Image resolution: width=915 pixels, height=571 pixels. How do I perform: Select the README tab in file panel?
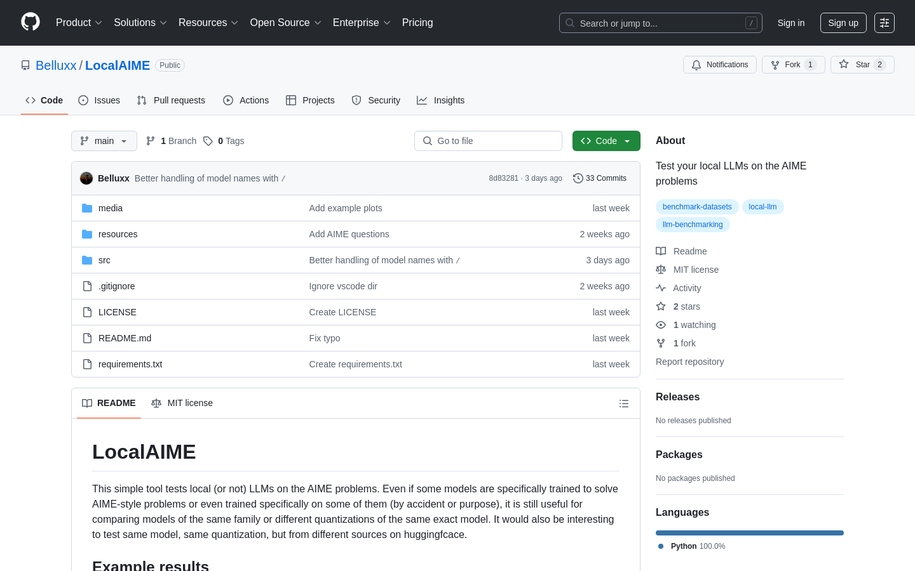pos(109,403)
